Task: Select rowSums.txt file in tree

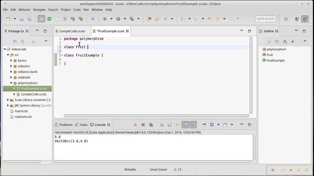Action: 23,116
